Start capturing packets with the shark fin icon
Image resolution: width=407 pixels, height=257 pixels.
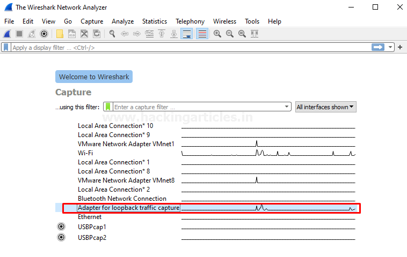7,34
